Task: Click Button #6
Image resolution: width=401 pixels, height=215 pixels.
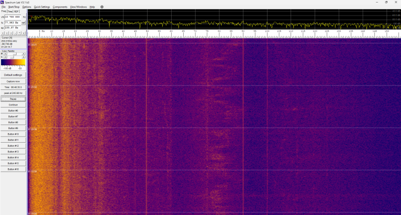Action: [x=13, y=111]
